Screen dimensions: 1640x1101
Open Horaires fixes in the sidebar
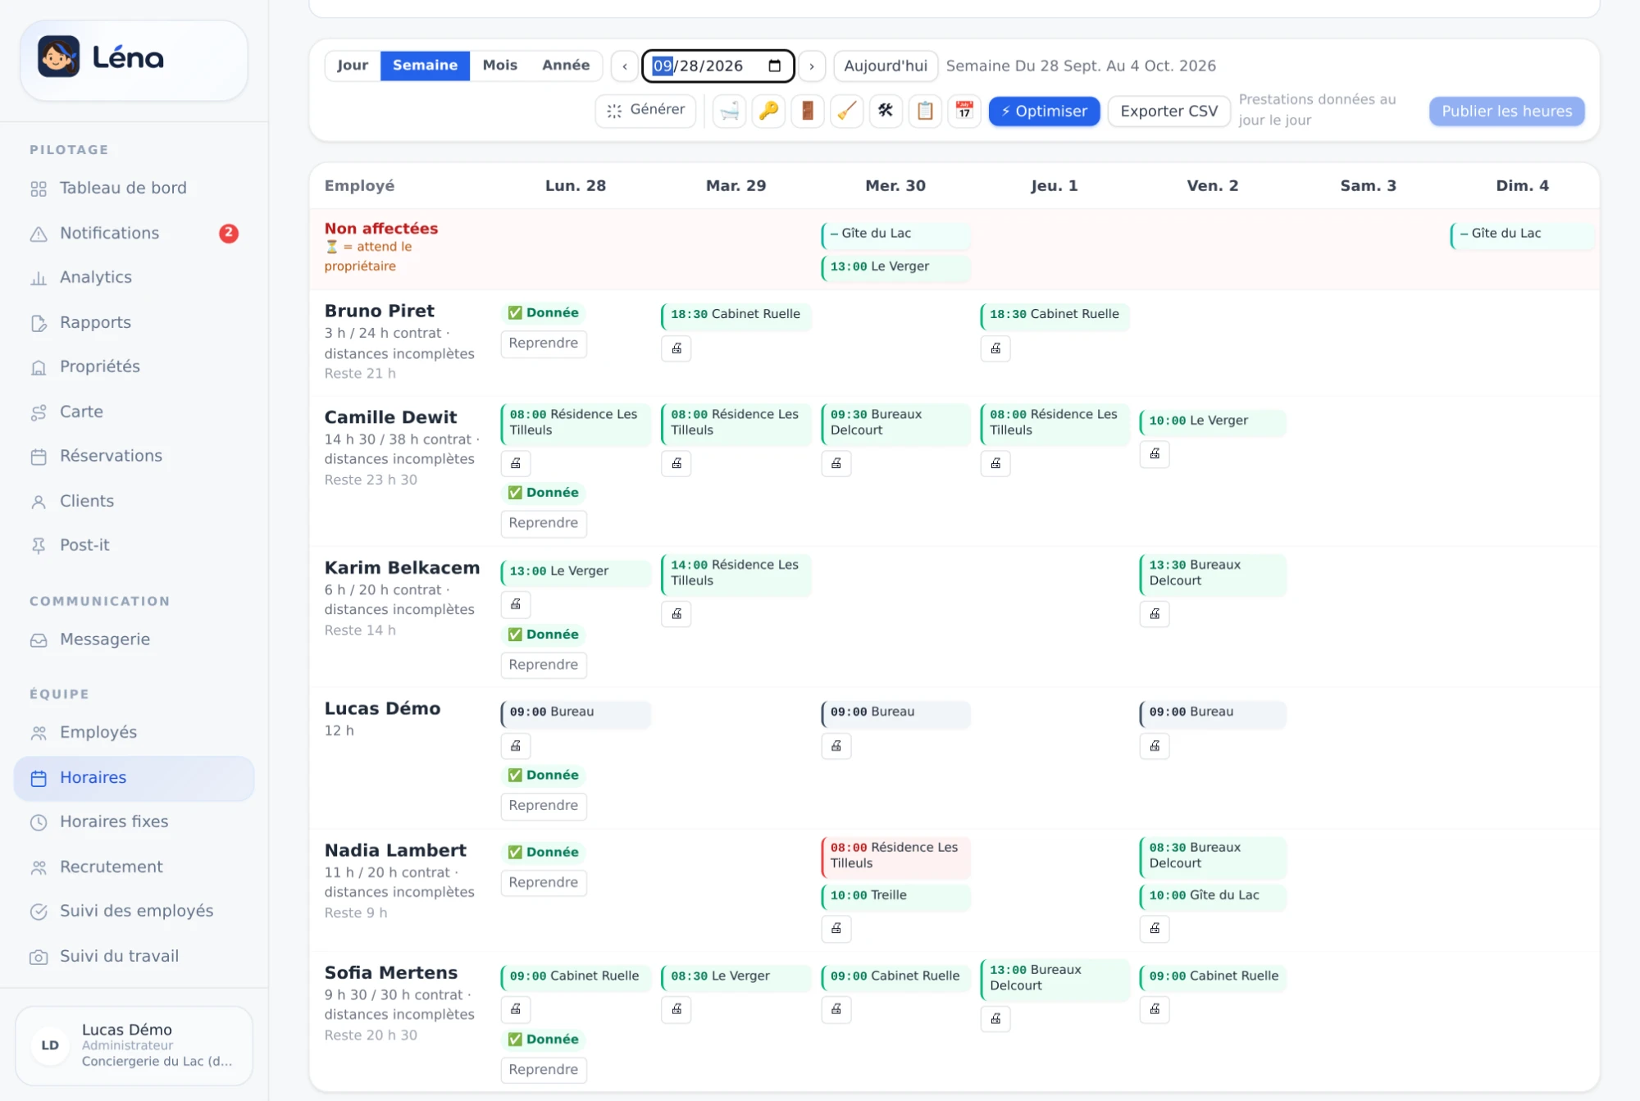pos(134,821)
